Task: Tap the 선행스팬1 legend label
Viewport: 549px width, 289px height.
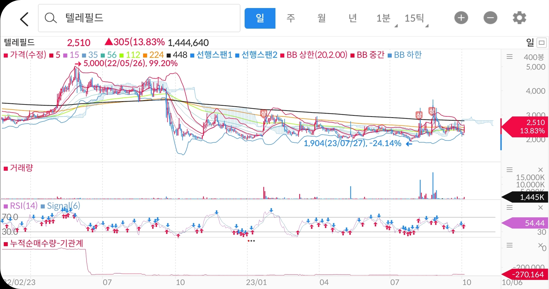Action: [x=211, y=55]
